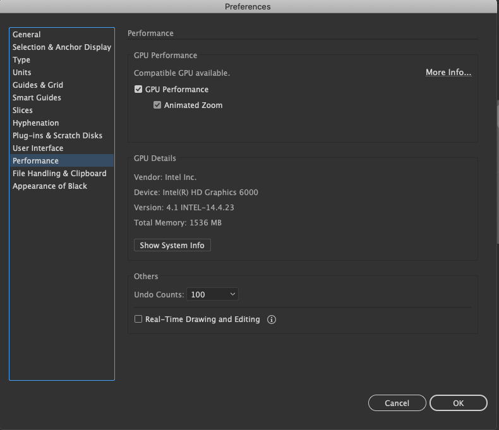Open User Interface preferences
This screenshot has width=499, height=430.
pos(38,148)
